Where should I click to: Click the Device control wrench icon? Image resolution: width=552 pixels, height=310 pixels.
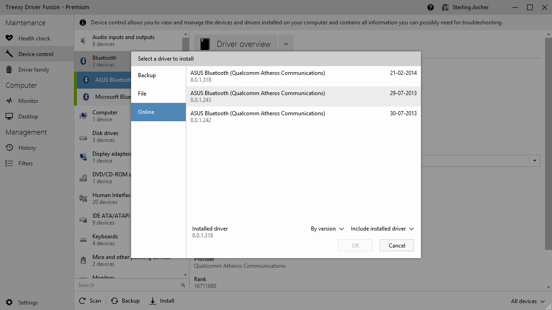[x=9, y=54]
